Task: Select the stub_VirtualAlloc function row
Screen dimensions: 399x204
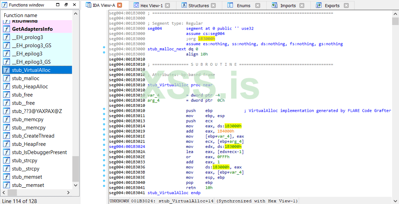Action: point(37,70)
